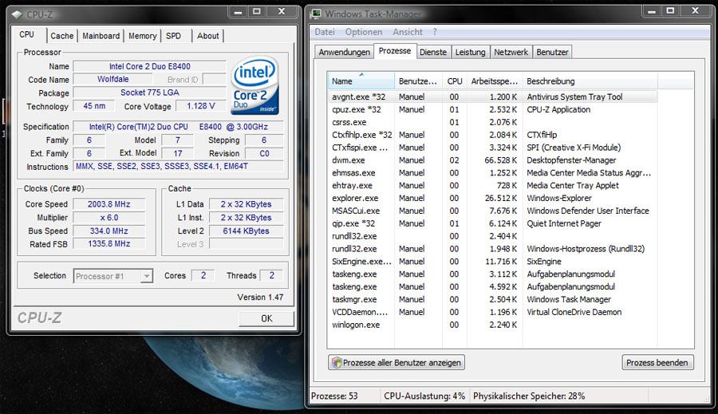Select the explorer.exe process row
The height and width of the screenshot is (414, 718).
pos(493,199)
